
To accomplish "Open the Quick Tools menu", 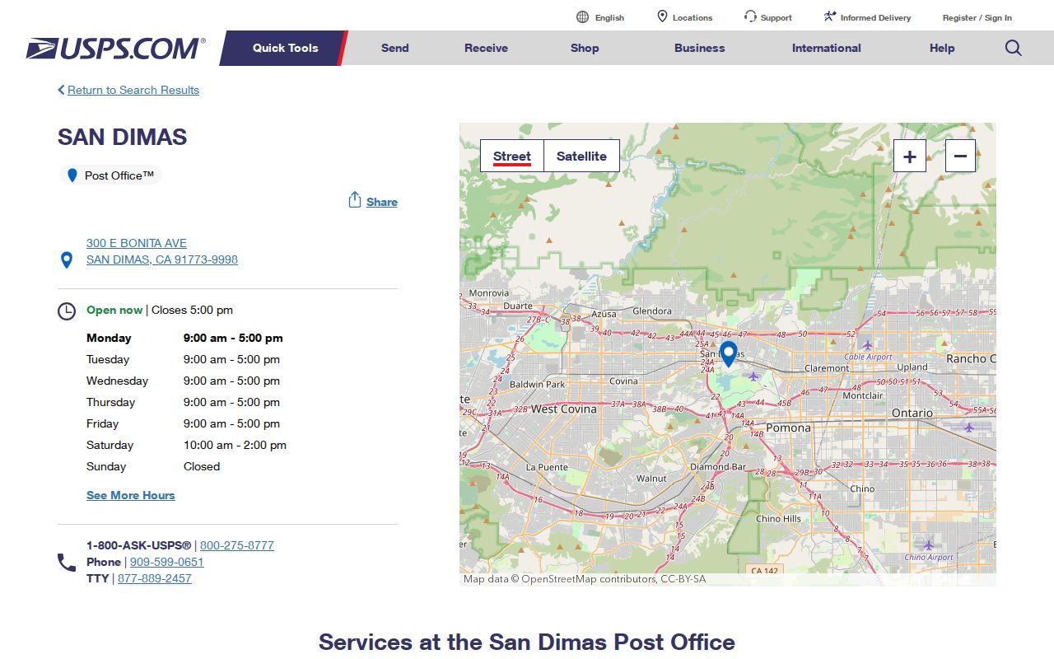I will tap(285, 48).
